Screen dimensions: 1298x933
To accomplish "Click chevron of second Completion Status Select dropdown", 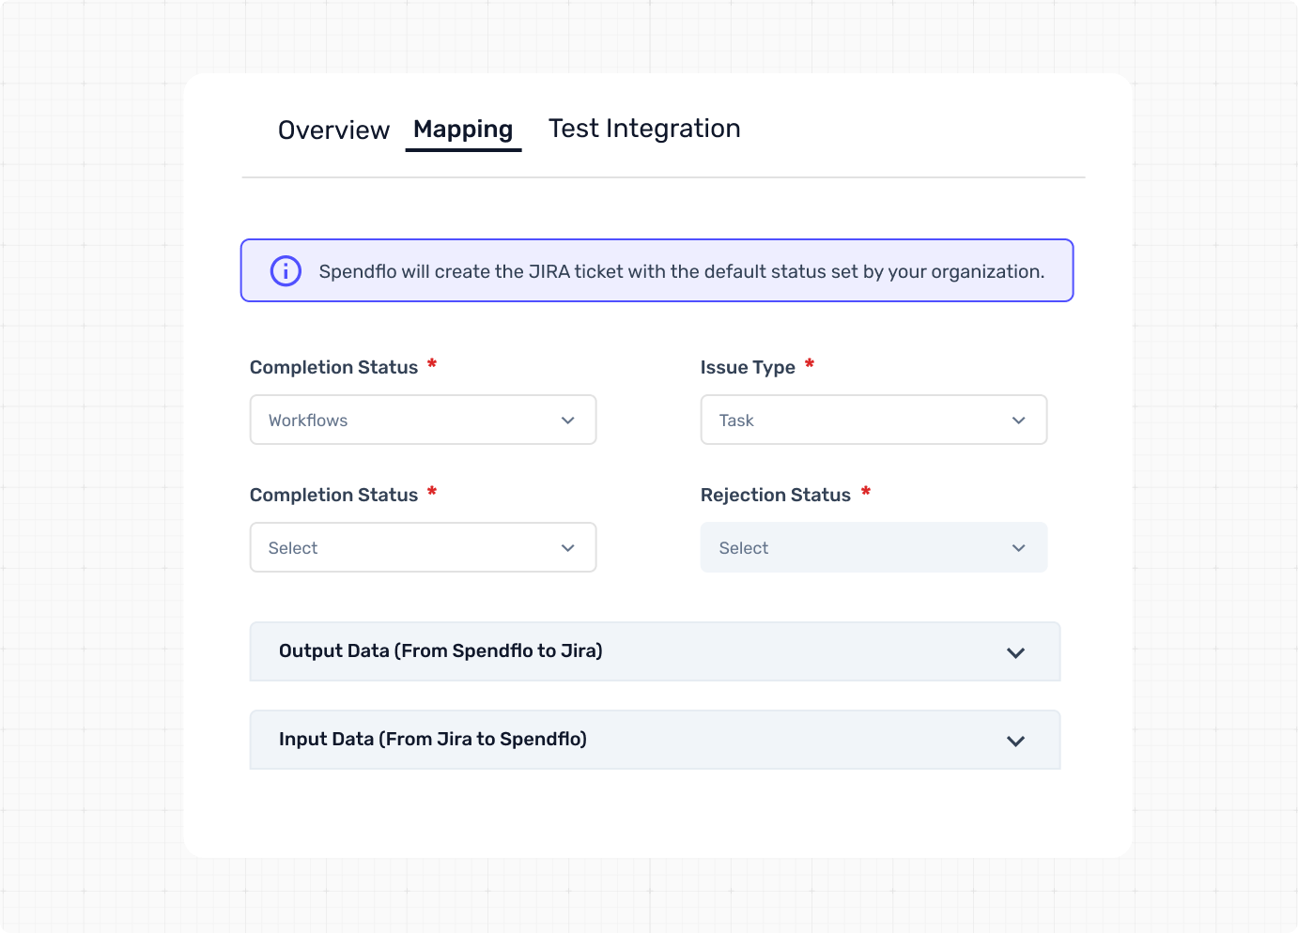I will pos(567,548).
